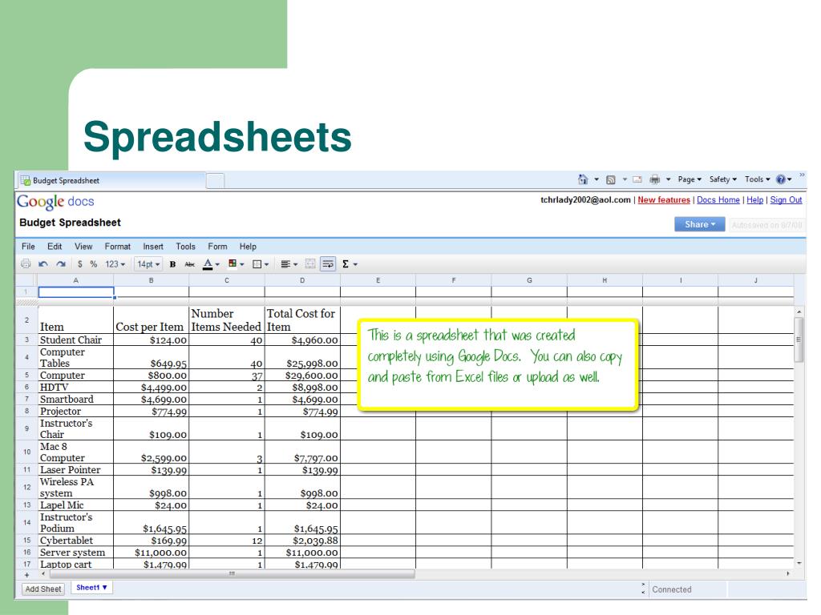Select row 5 header
Image resolution: width=821 pixels, height=615 pixels.
pos(26,375)
